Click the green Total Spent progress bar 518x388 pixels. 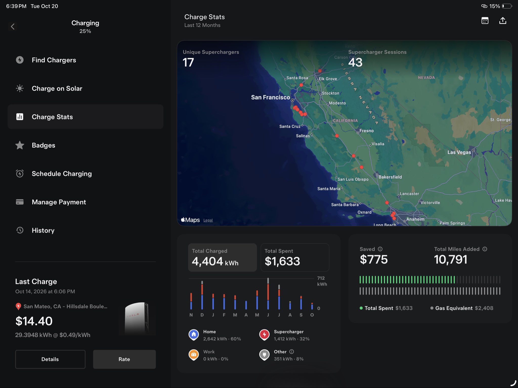click(x=407, y=280)
